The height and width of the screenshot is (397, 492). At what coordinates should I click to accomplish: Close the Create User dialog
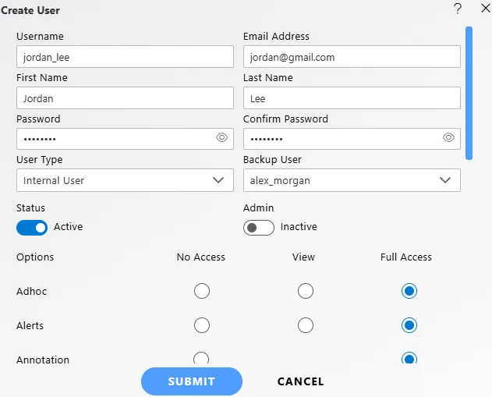point(479,9)
